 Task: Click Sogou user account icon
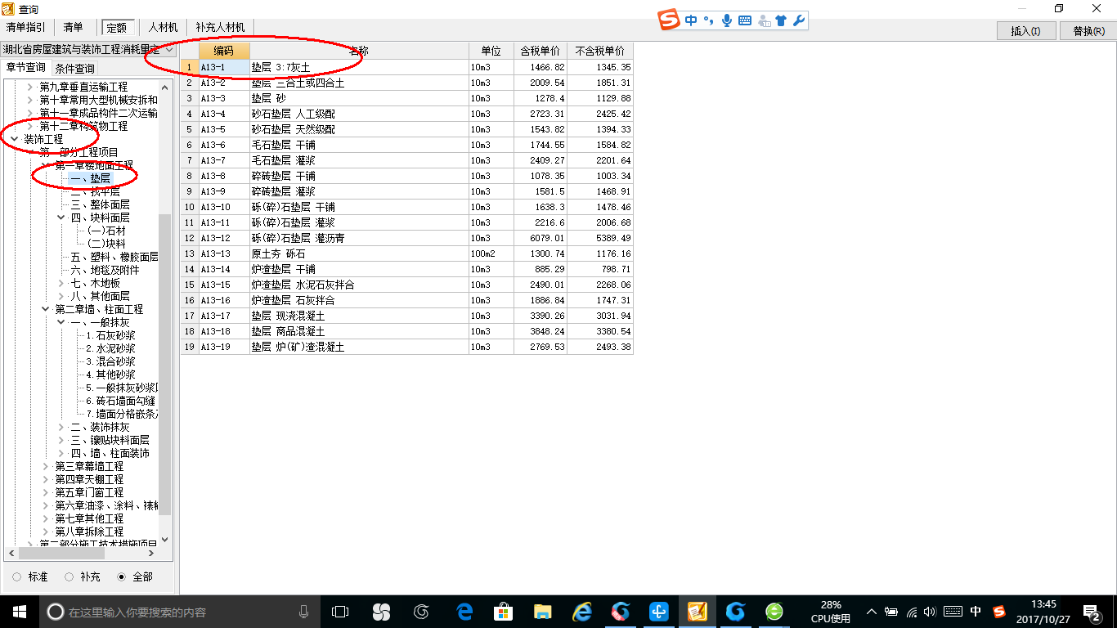click(x=764, y=20)
